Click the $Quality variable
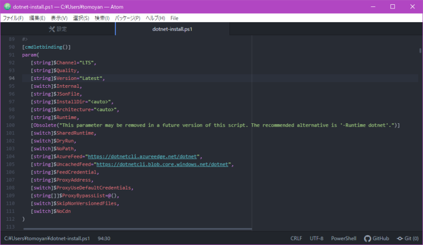This screenshot has width=423, height=245. click(65, 70)
